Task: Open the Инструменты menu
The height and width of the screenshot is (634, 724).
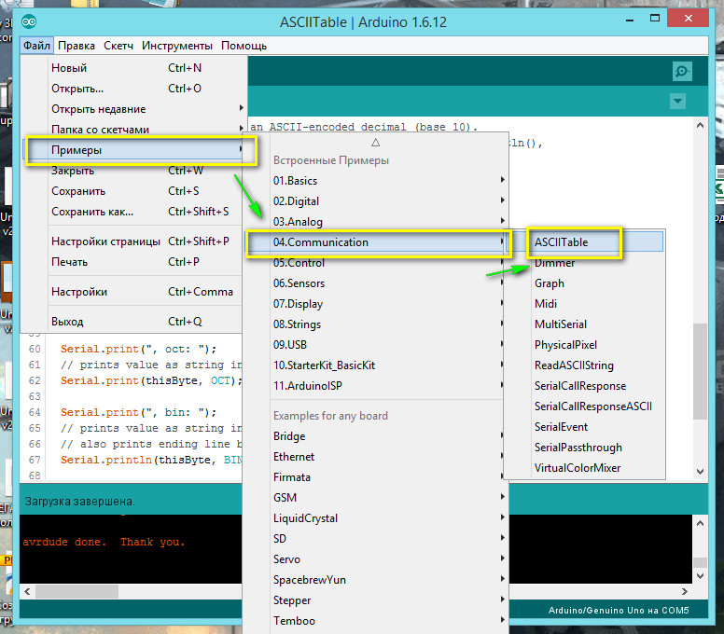Action: tap(177, 46)
